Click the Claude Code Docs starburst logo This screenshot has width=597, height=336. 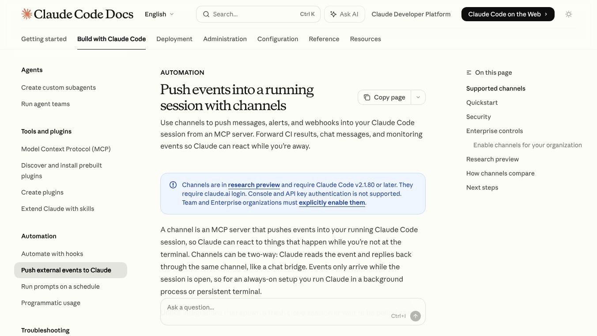pos(27,14)
